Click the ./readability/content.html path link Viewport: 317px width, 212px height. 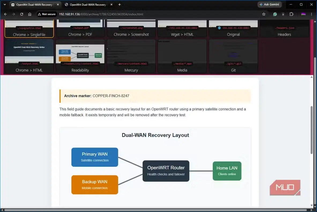pos(80,64)
